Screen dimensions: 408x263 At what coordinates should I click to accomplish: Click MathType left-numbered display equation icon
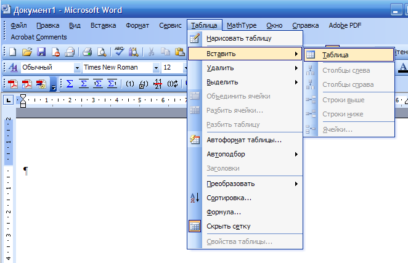coord(98,84)
